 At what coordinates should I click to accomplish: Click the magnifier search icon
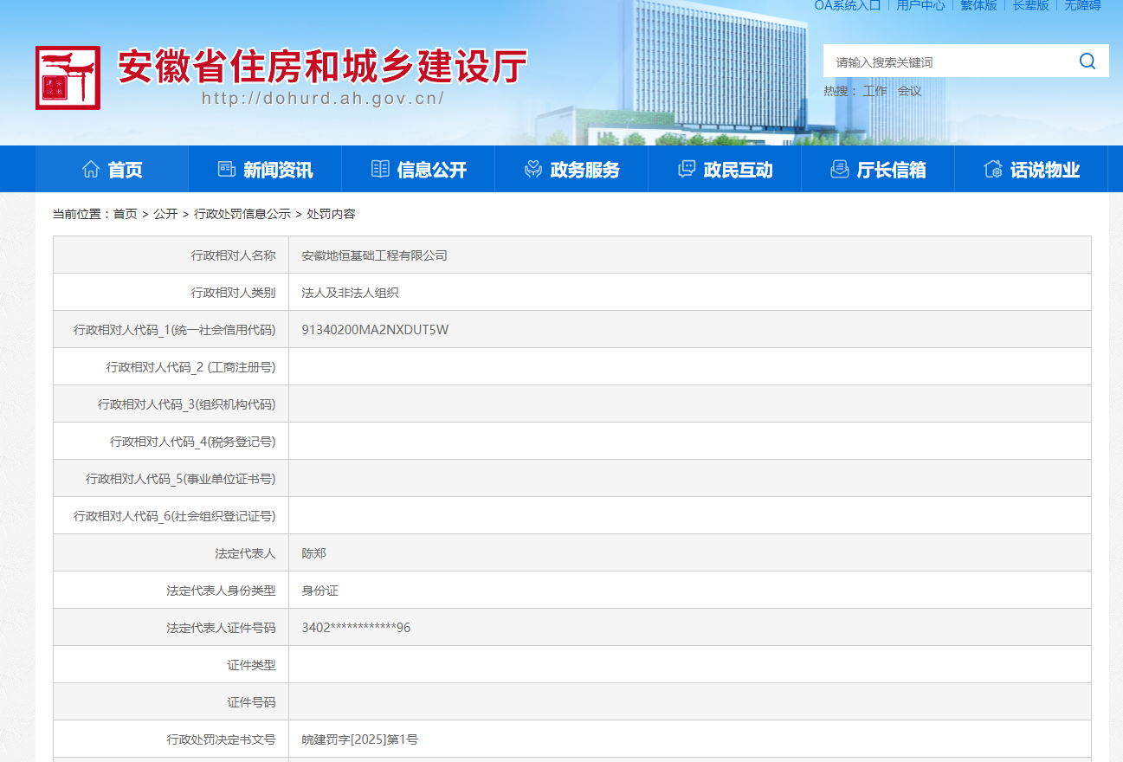pos(1088,61)
